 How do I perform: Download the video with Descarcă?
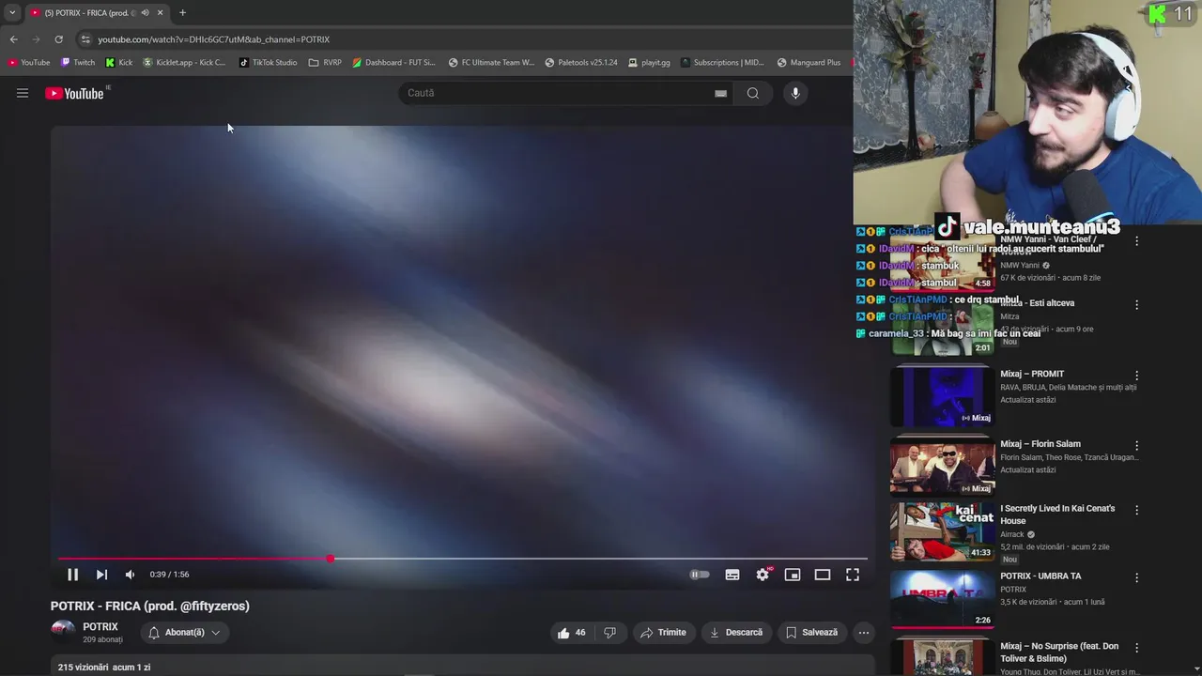tap(736, 633)
